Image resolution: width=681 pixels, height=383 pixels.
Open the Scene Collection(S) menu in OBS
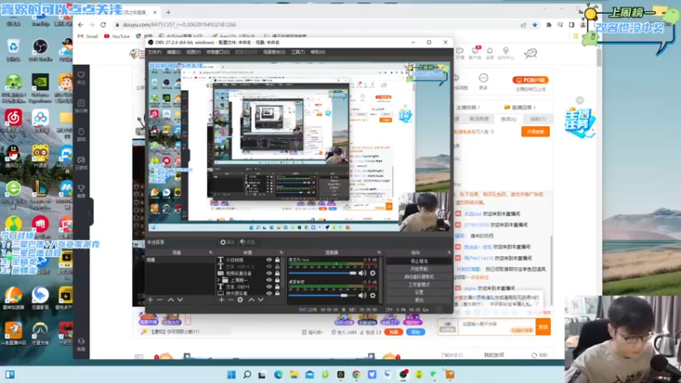pyautogui.click(x=274, y=52)
